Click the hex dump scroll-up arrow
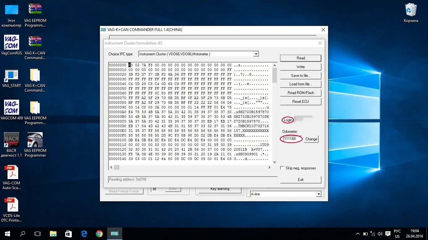This screenshot has height=240, width=428. coord(275,65)
